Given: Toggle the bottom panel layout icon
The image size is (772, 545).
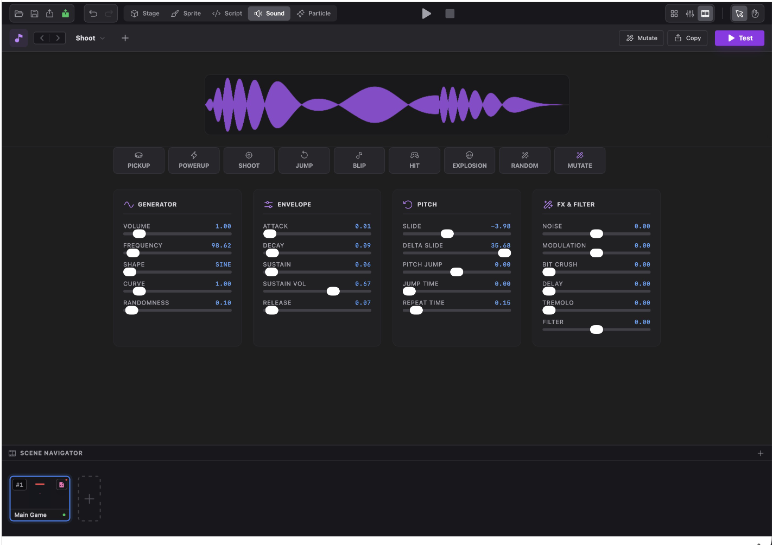Looking at the screenshot, I should tap(705, 14).
